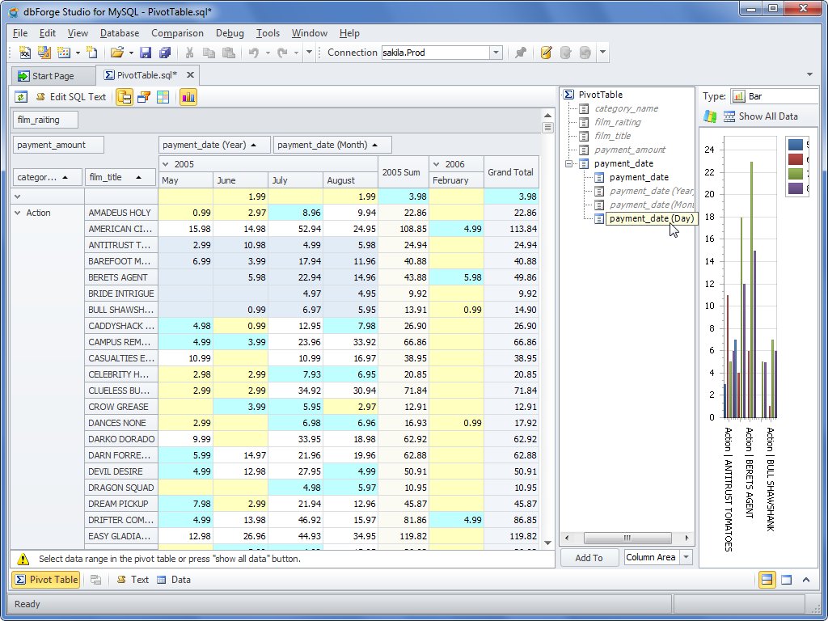Click the Copy icon in toolbar
Image resolution: width=828 pixels, height=621 pixels.
[209, 53]
